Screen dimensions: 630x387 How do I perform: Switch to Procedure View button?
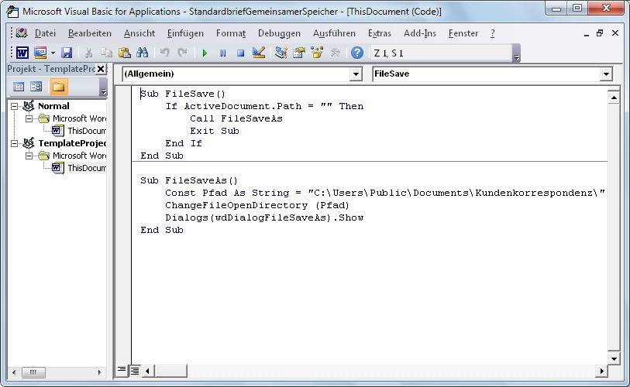coord(122,370)
